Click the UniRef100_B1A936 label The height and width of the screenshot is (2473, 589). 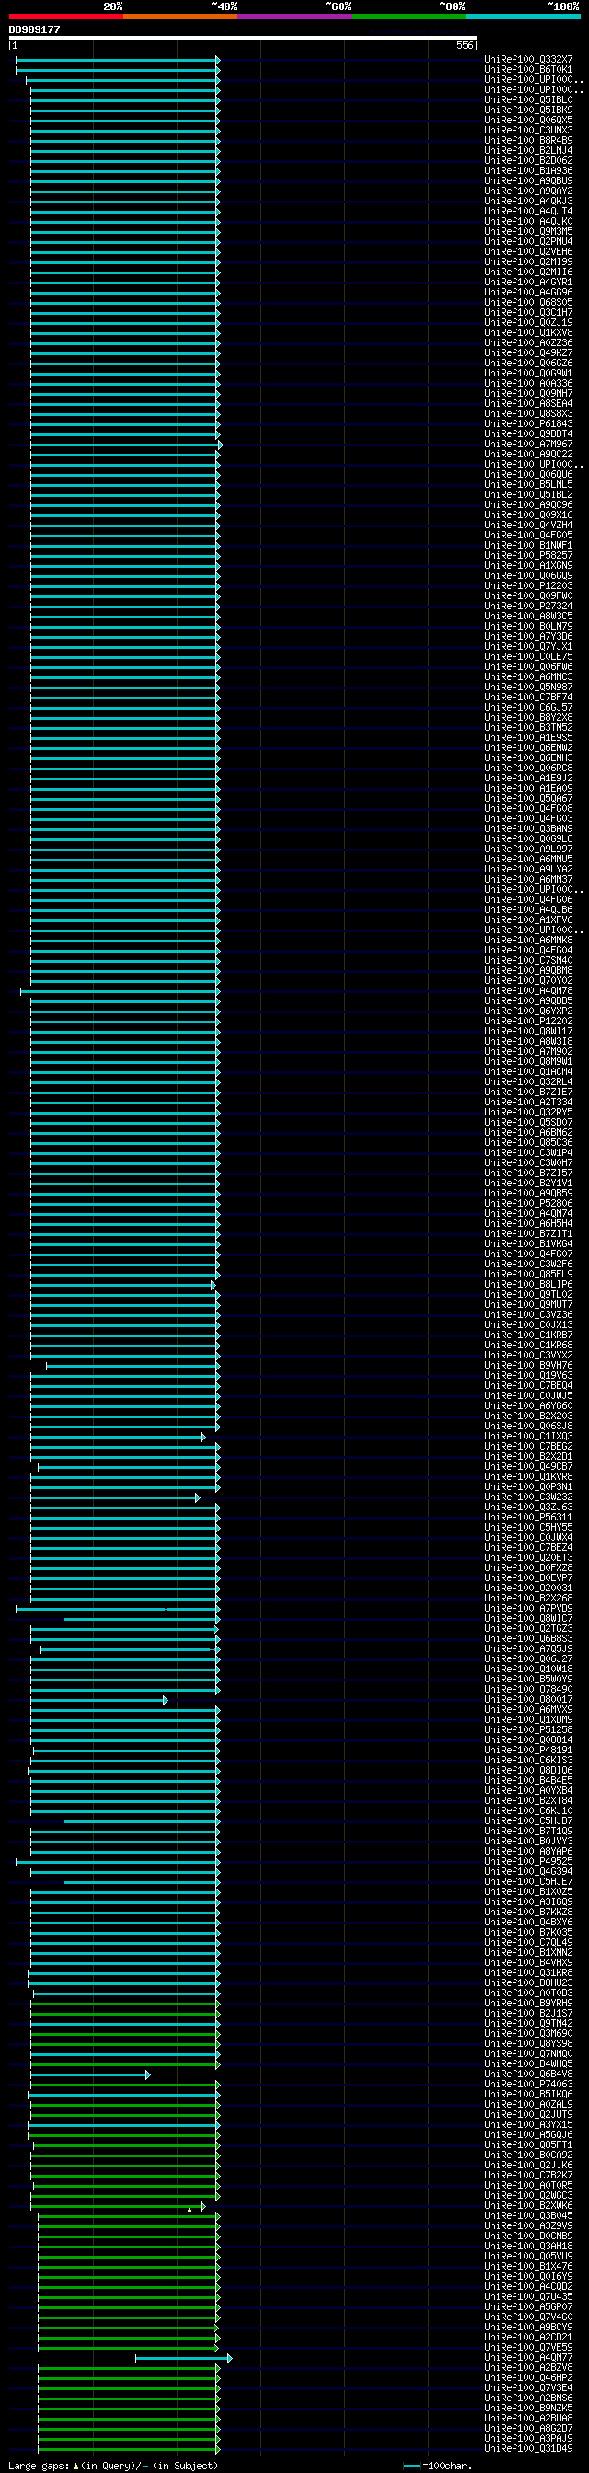pyautogui.click(x=528, y=171)
